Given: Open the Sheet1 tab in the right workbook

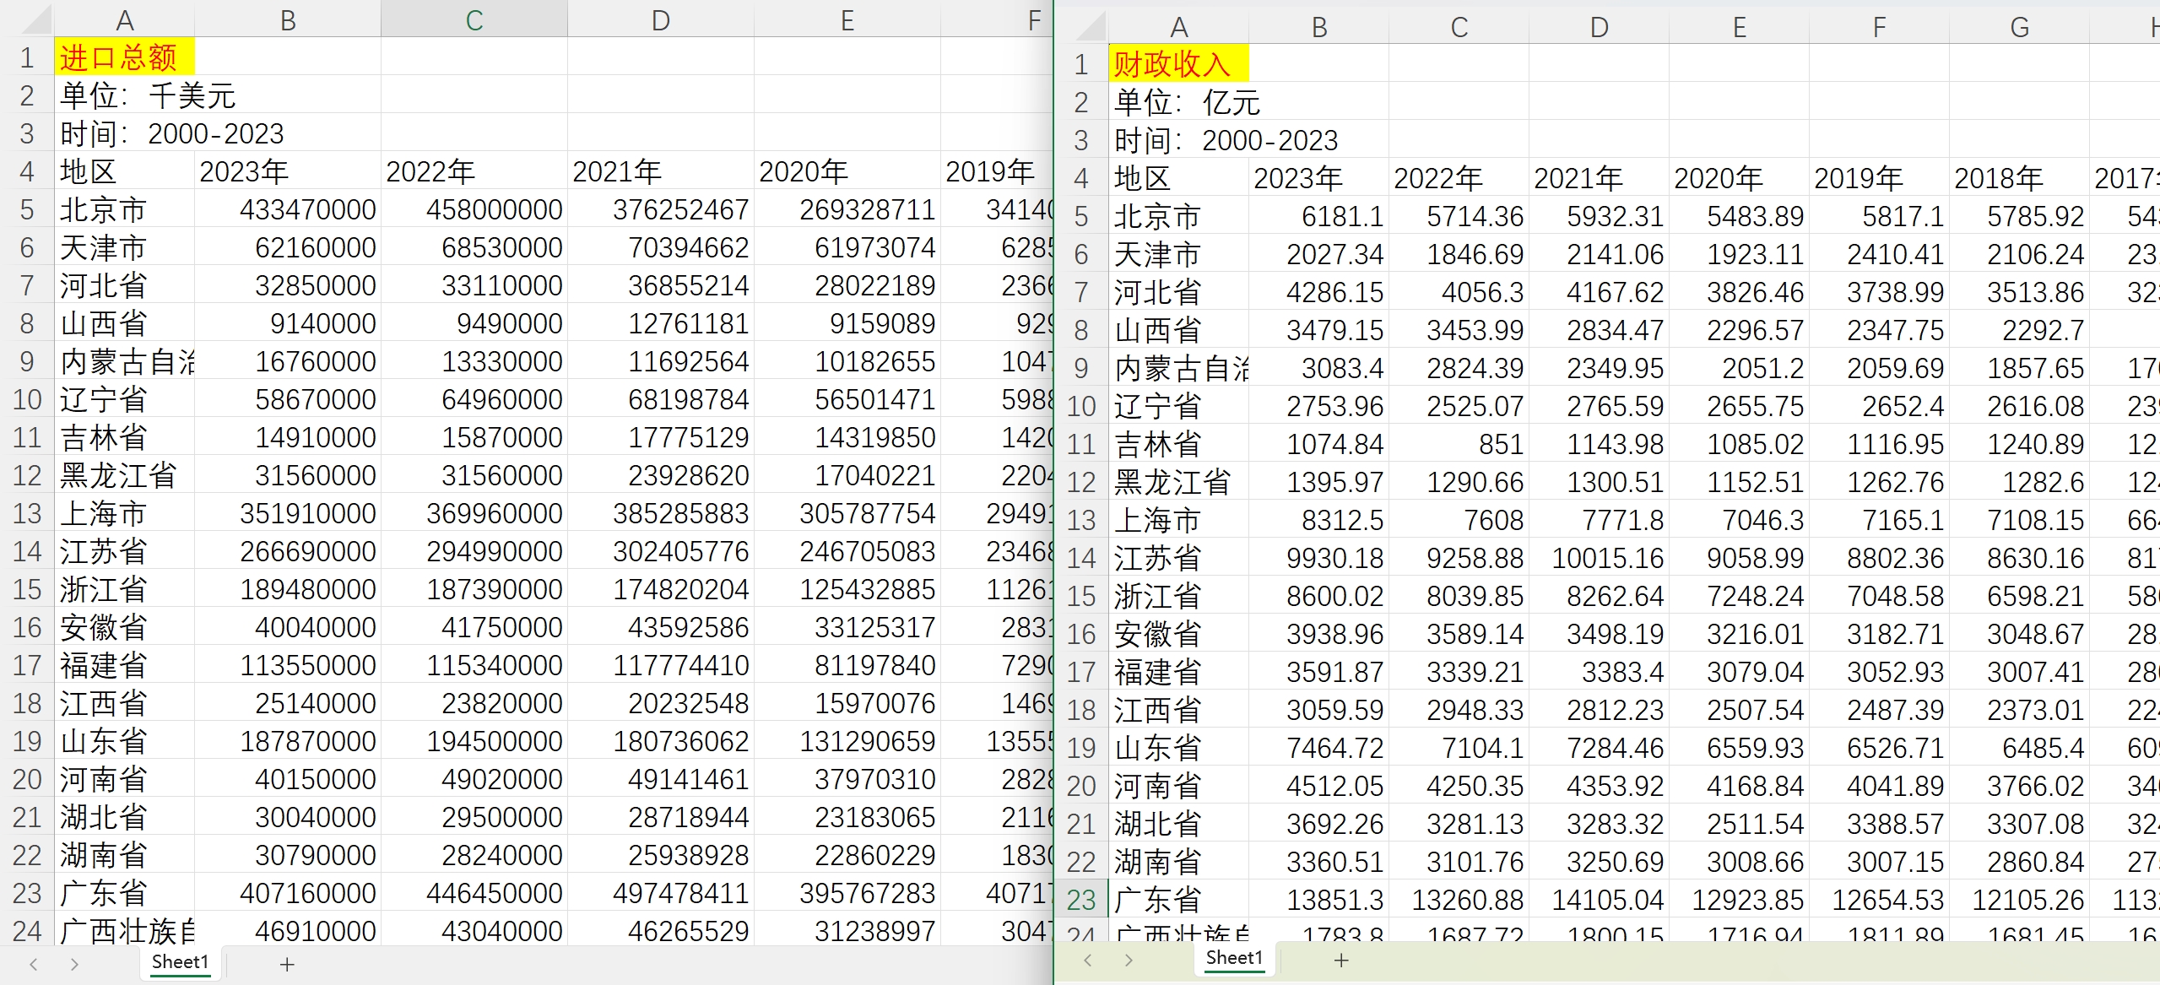Looking at the screenshot, I should [1234, 958].
